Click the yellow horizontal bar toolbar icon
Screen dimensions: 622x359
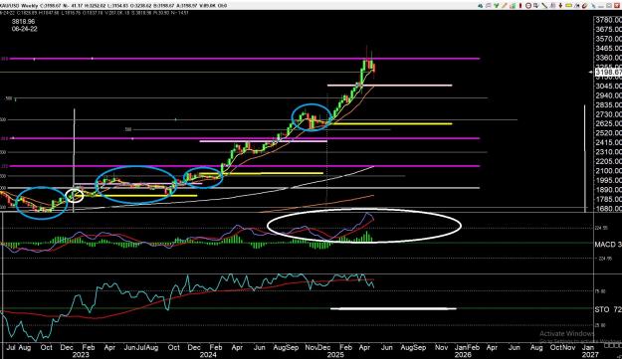[568, 6]
